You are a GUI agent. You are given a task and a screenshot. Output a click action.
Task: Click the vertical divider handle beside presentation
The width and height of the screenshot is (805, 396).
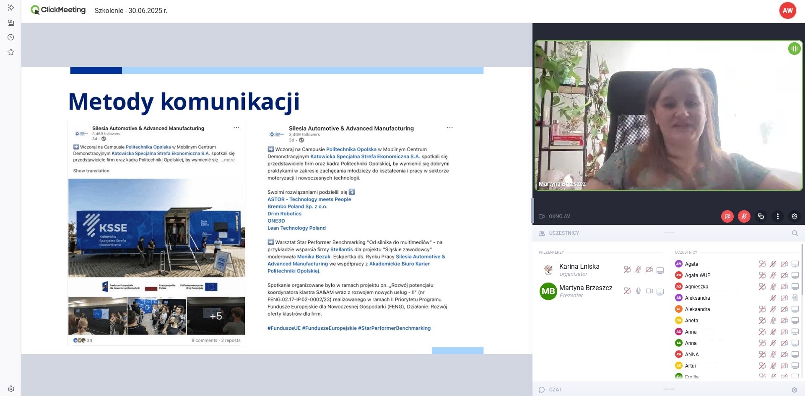532,211
